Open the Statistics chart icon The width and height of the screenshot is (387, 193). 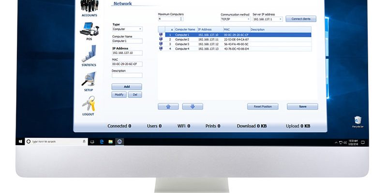89,54
